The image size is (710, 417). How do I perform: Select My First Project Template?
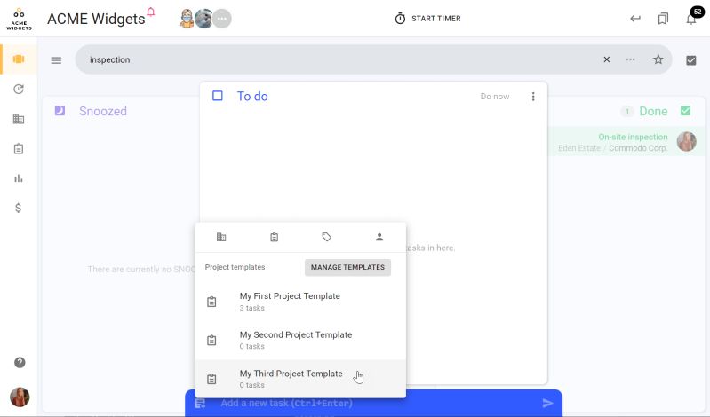click(300, 302)
